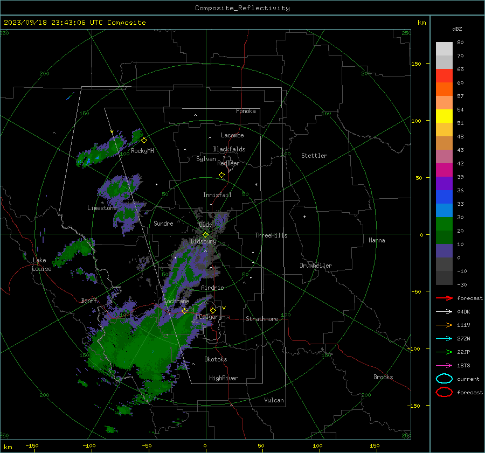Click the red forecast arrow in legend

[444, 298]
